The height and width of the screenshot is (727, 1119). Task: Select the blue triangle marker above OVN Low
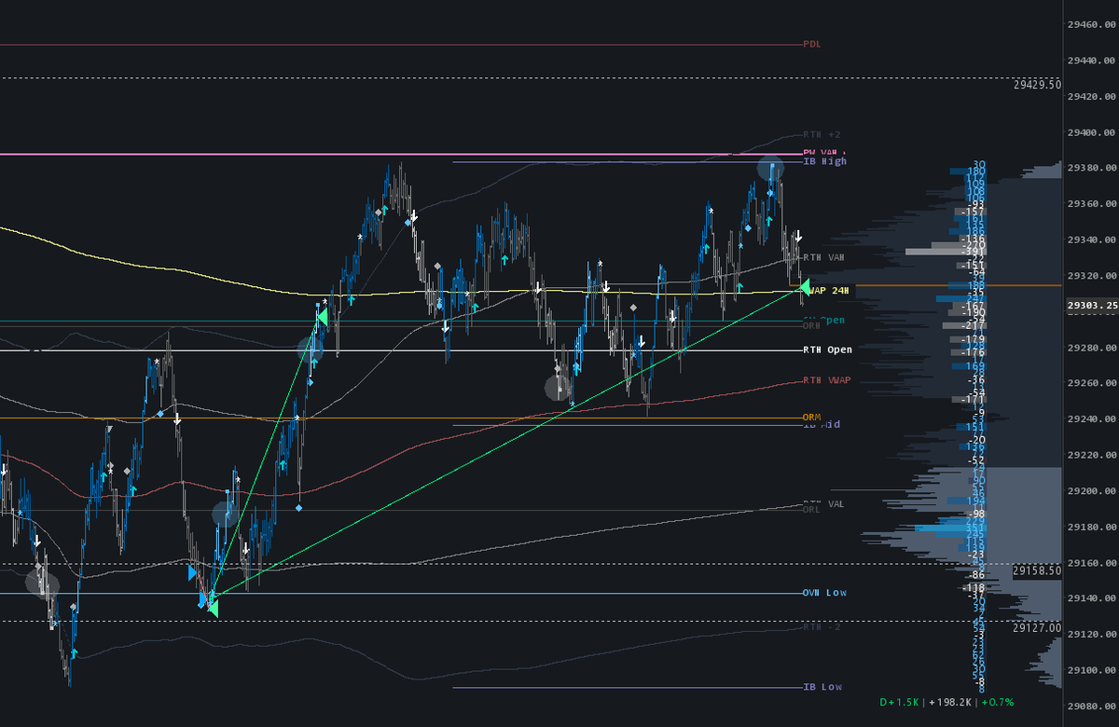[193, 572]
